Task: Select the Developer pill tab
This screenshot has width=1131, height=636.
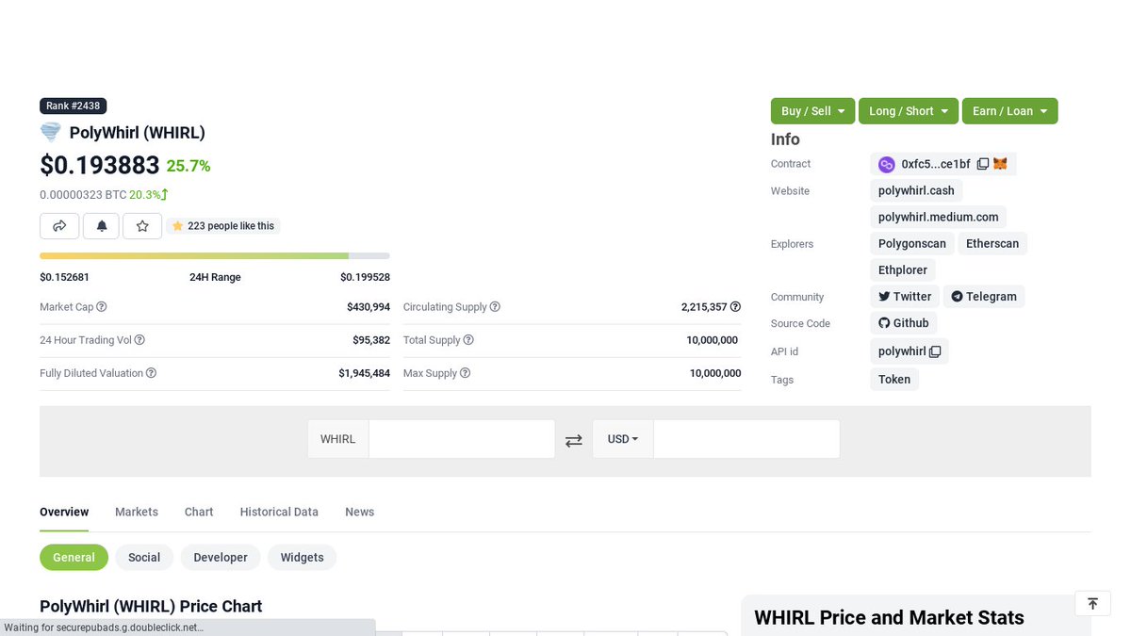Action: [221, 557]
